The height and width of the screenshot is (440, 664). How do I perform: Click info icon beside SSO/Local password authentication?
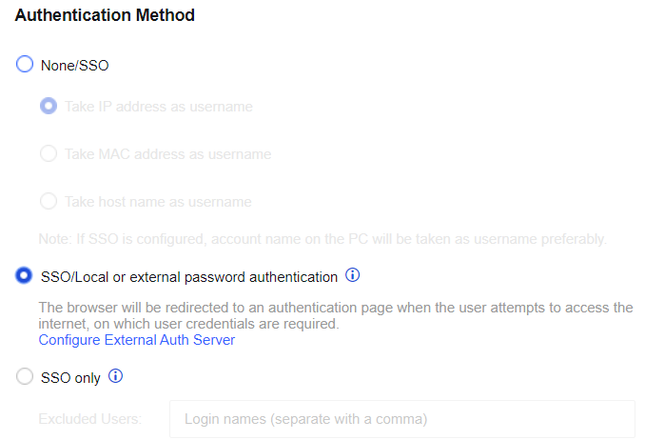pyautogui.click(x=352, y=276)
